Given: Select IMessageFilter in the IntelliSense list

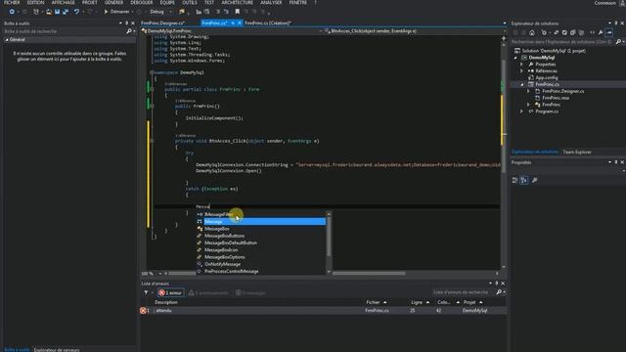Looking at the screenshot, I should (x=218, y=214).
